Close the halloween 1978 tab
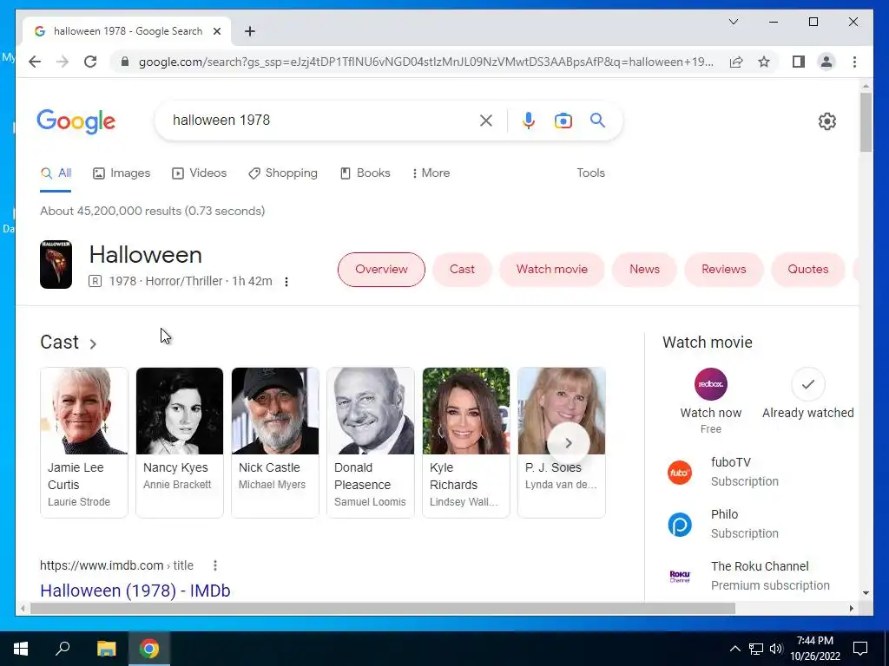Image resolution: width=889 pixels, height=666 pixels. (x=216, y=31)
